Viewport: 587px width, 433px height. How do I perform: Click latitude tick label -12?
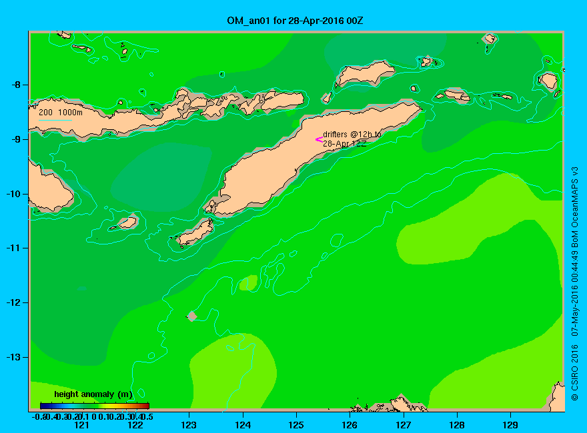tap(13, 302)
